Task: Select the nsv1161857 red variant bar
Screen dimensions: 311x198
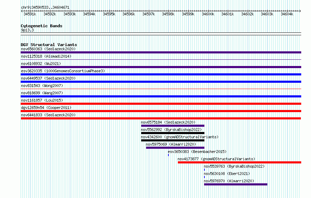Action: pyautogui.click(x=161, y=104)
